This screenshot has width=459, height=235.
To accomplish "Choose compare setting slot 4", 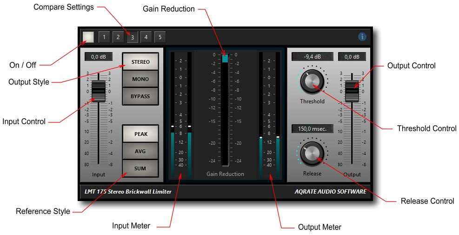I will pyautogui.click(x=146, y=37).
